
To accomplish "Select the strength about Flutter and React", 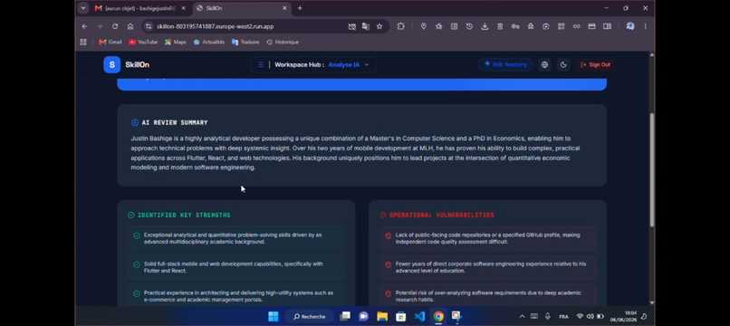I will click(x=236, y=267).
